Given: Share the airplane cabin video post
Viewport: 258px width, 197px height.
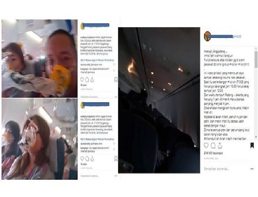Looking at the screenshot, I should pyautogui.click(x=220, y=146).
